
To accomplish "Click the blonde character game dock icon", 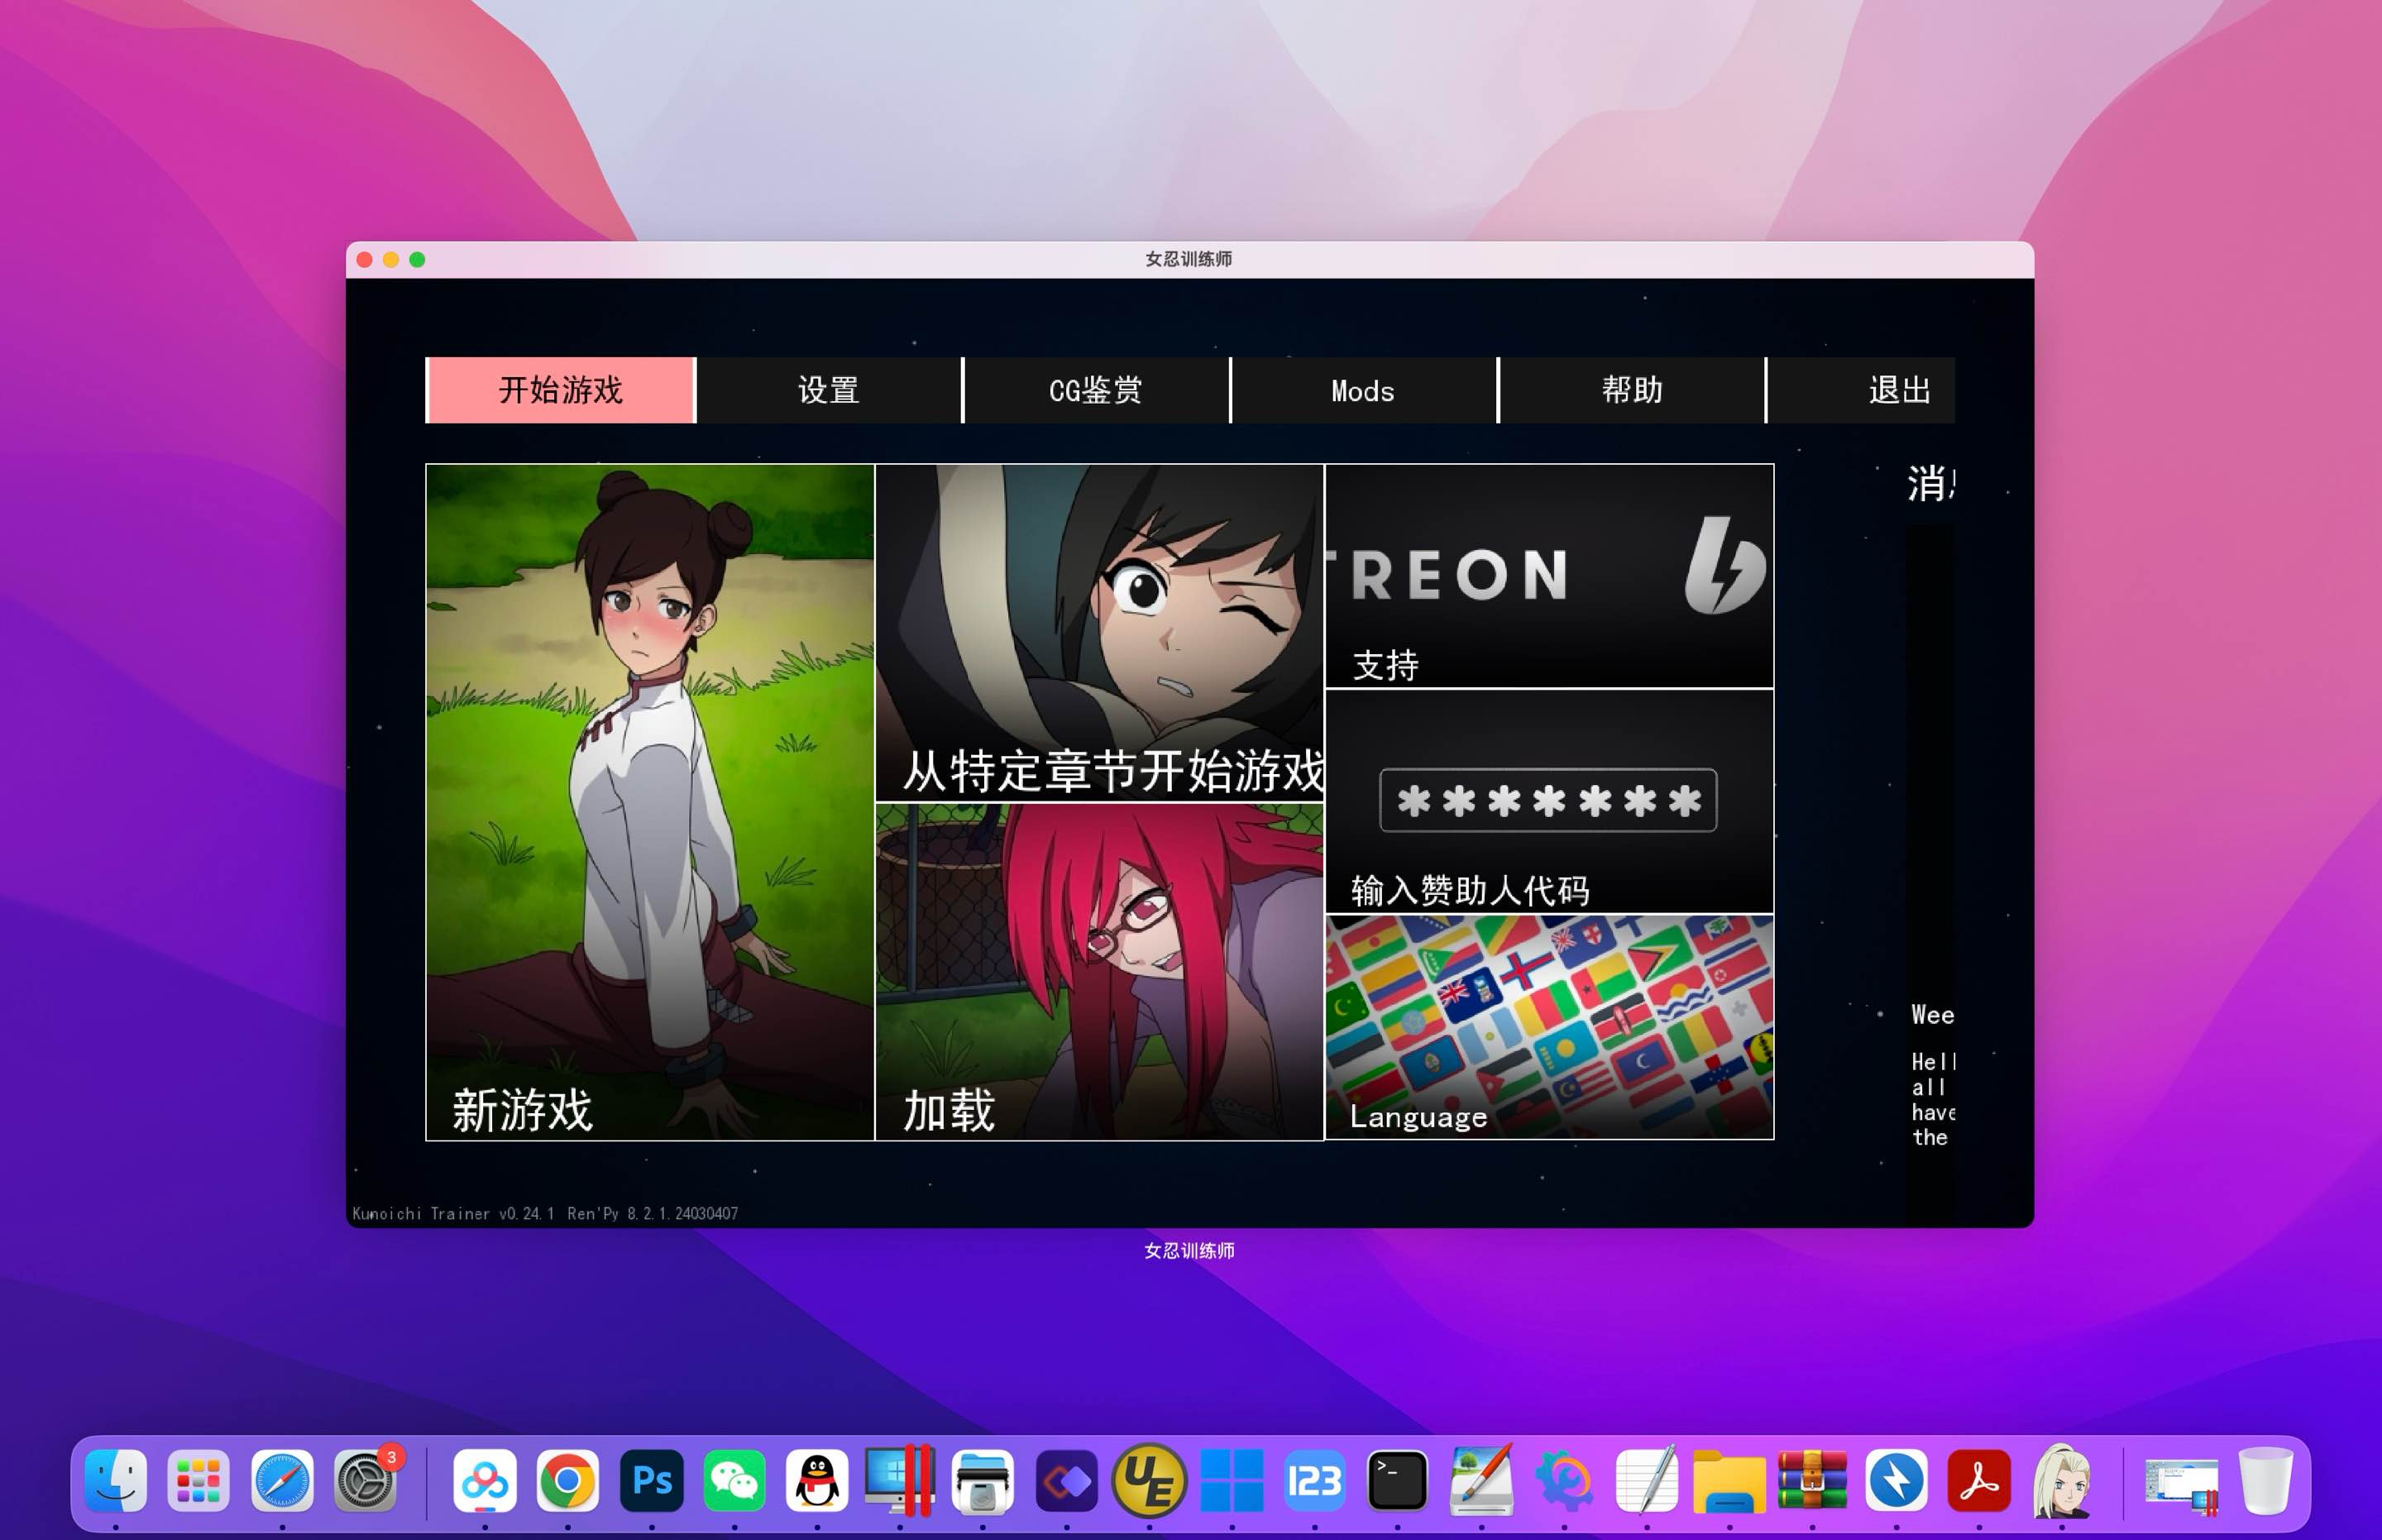I will click(2062, 1480).
